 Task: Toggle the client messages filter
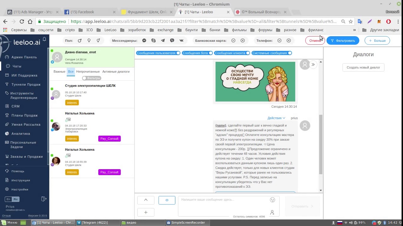[232, 53]
